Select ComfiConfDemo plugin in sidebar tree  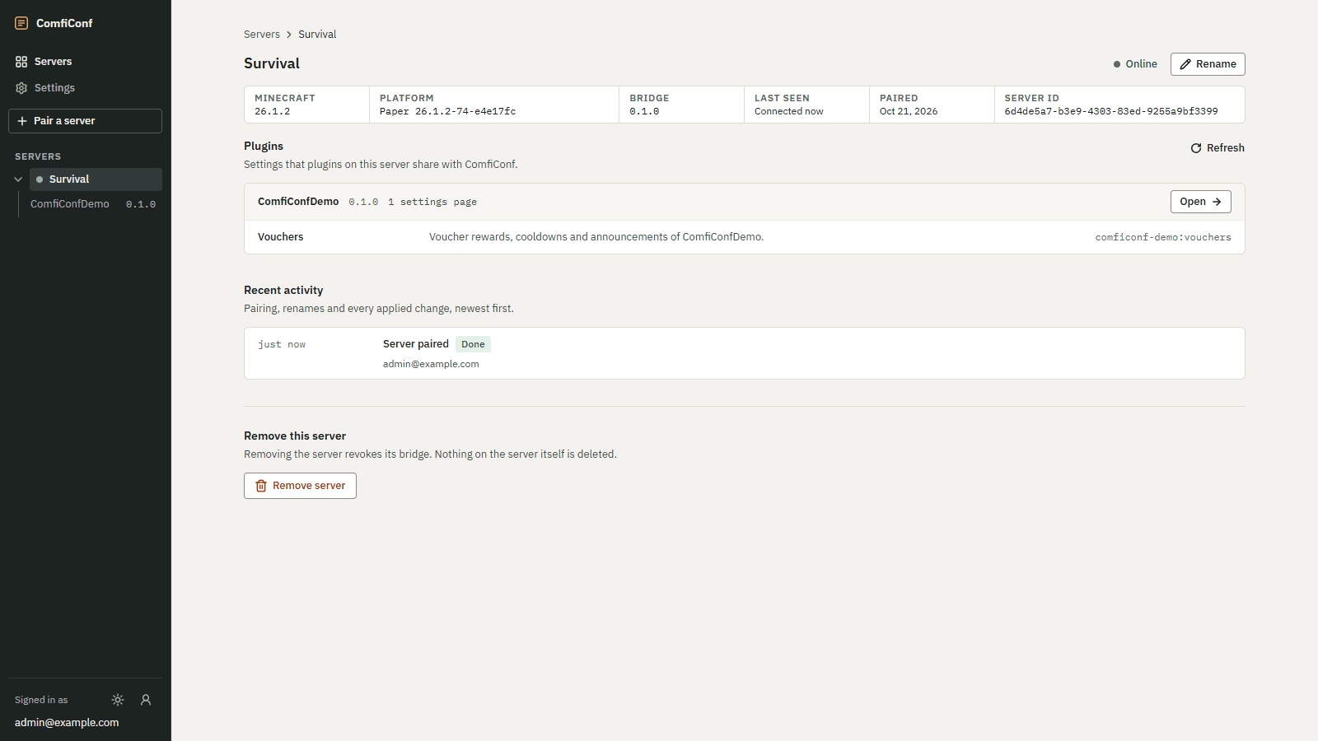click(92, 204)
